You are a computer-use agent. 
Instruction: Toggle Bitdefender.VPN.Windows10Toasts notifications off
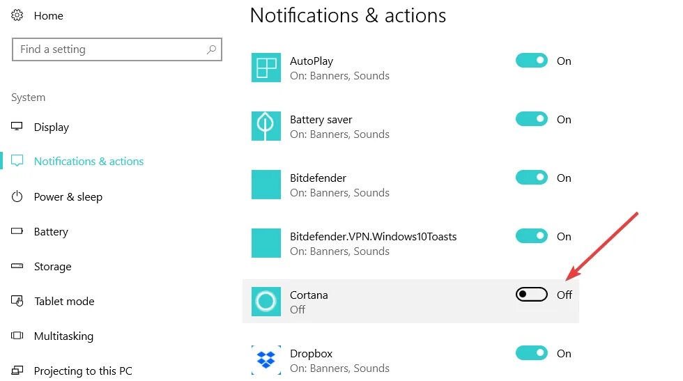point(531,236)
